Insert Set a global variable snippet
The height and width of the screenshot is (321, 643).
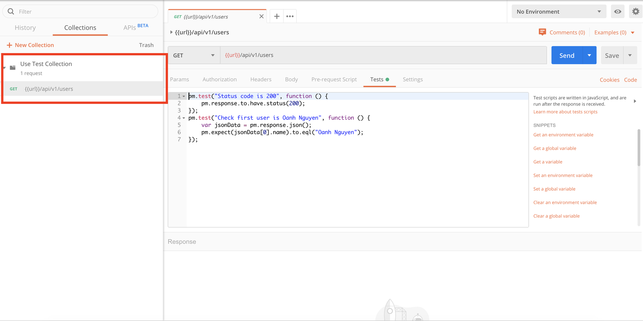[x=554, y=189]
